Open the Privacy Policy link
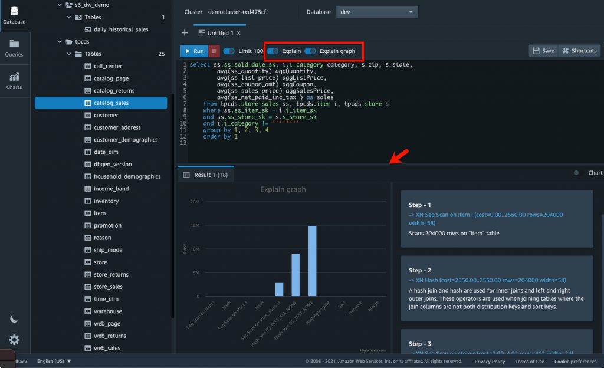Image resolution: width=604 pixels, height=368 pixels. [490, 361]
